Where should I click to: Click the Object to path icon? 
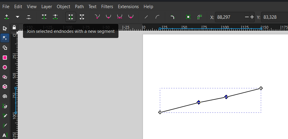pos(188,17)
